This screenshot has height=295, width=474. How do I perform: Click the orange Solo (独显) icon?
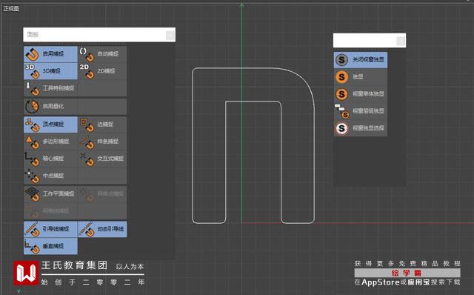pos(341,77)
